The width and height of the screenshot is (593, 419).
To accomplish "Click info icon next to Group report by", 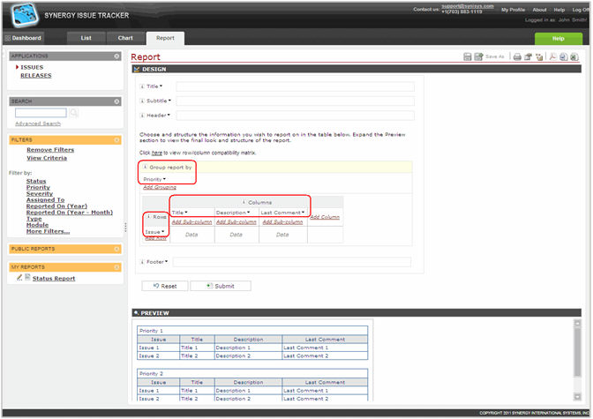I will coord(146,167).
